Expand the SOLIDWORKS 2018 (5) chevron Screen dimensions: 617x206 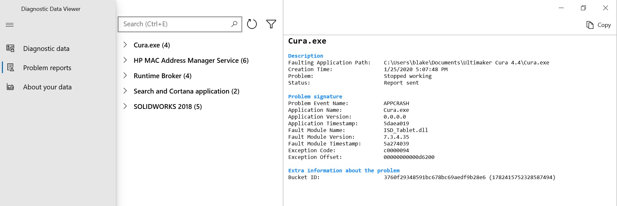click(125, 106)
